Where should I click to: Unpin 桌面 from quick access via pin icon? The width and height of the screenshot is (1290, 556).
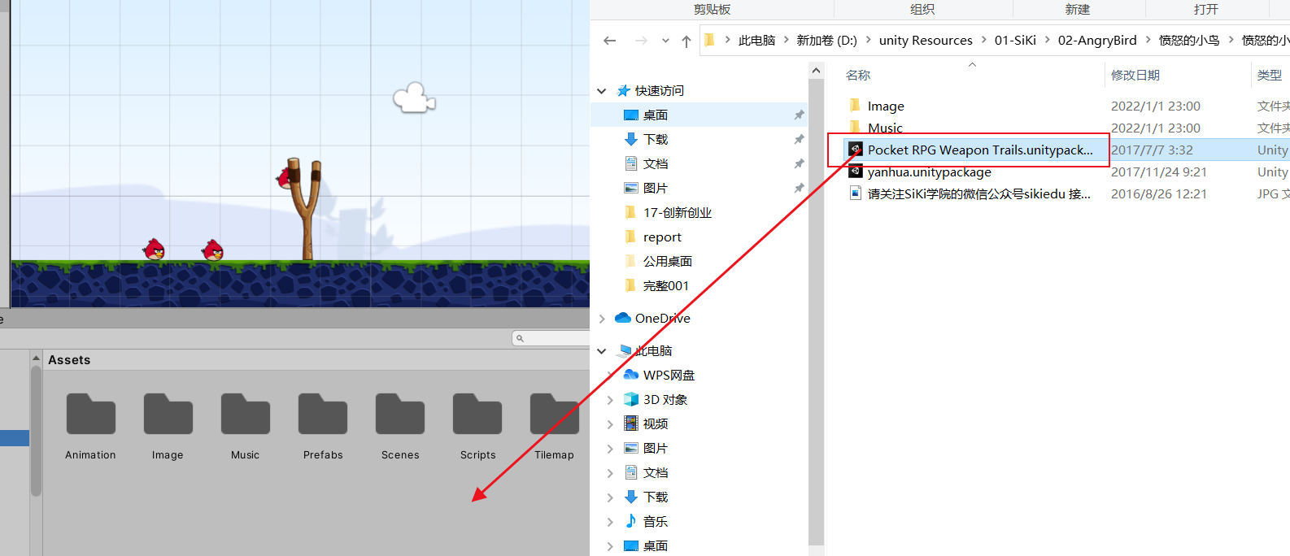(799, 115)
